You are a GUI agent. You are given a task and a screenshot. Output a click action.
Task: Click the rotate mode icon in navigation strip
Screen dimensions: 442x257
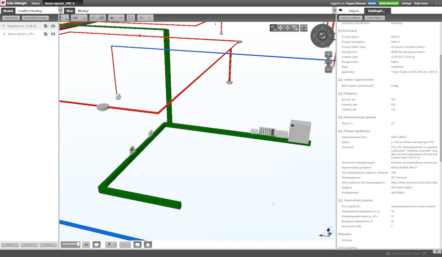[273, 28]
